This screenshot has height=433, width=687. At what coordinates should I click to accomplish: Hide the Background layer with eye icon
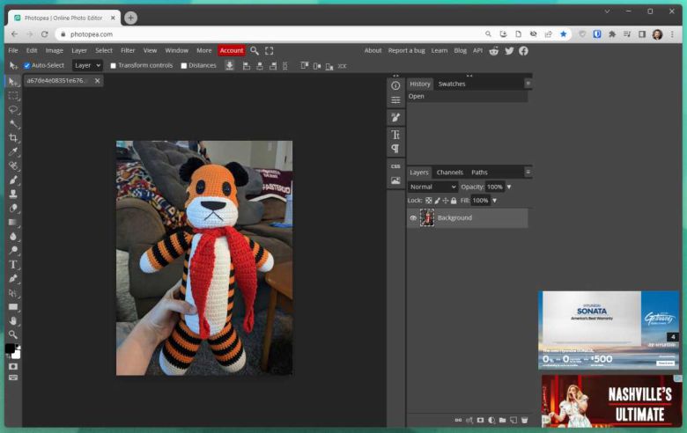413,218
